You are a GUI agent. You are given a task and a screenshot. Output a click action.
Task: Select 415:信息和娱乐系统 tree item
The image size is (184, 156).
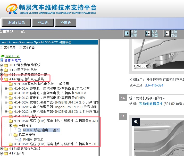[25, 149]
